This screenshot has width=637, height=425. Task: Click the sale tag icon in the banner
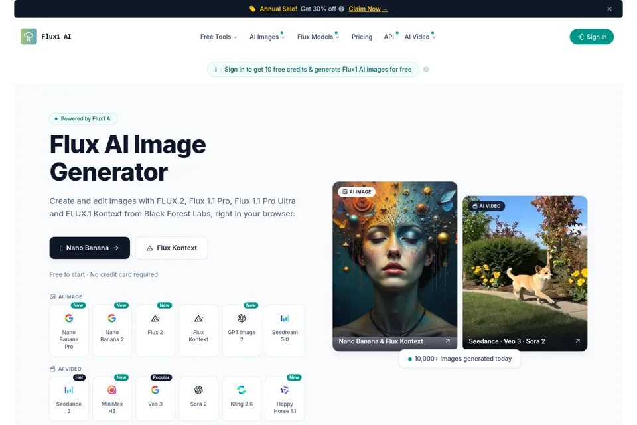(x=252, y=9)
